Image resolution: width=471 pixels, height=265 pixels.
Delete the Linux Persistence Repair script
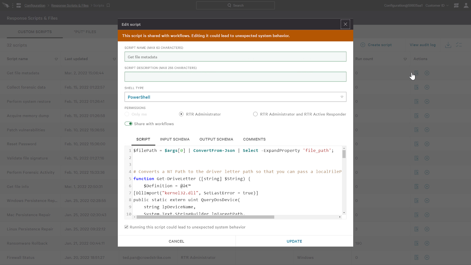coord(427,229)
